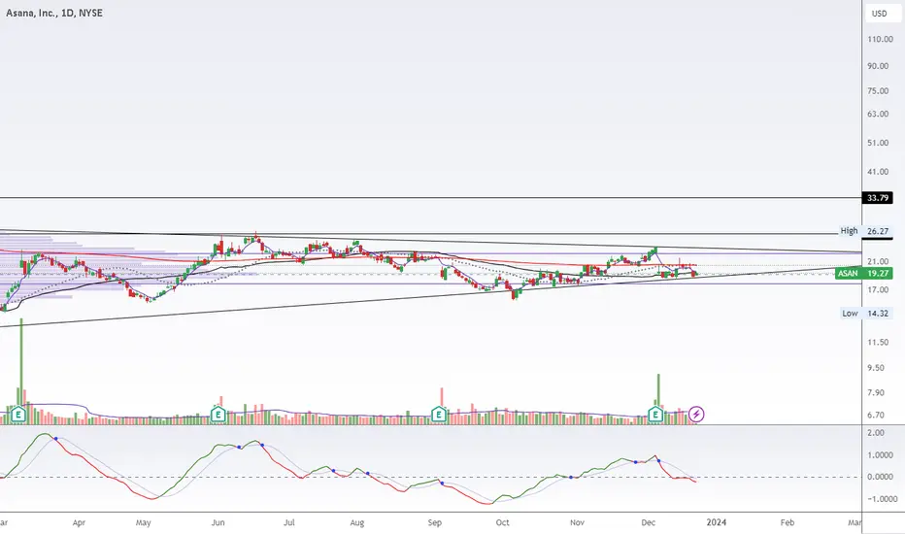Click the 2.00 oscillator scale value
The height and width of the screenshot is (534, 905).
(x=876, y=433)
